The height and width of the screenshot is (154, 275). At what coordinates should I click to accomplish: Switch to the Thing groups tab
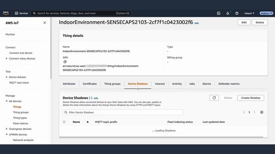(x=112, y=84)
